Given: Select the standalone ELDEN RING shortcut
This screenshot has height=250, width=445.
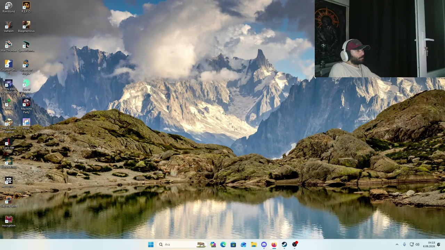Looking at the screenshot, I should tap(9, 163).
